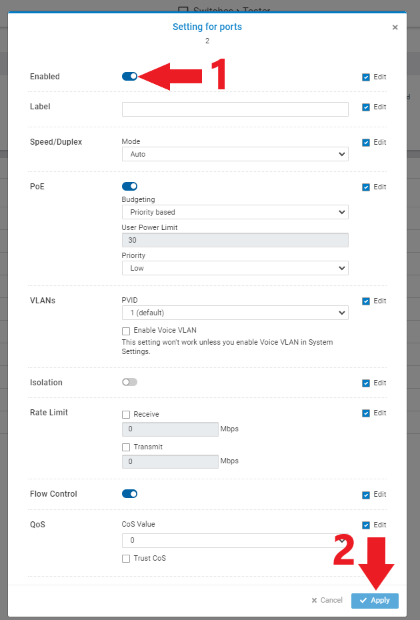This screenshot has height=620, width=420.
Task: Check the Transmit rate limit option
Action: pos(126,447)
